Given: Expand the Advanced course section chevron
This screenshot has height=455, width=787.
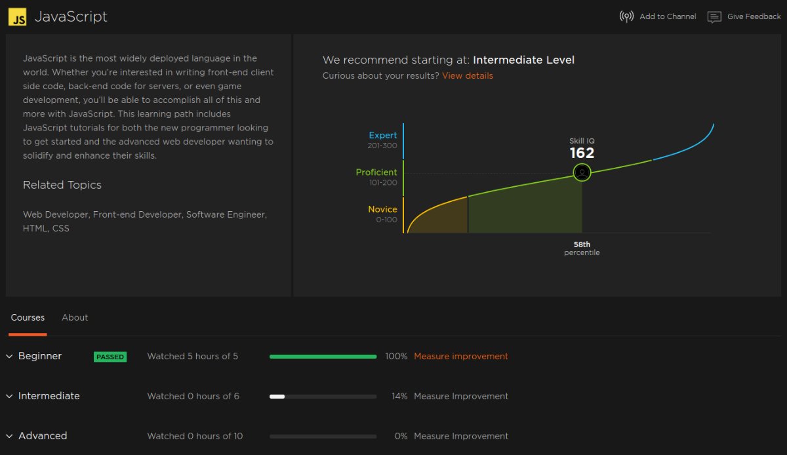Looking at the screenshot, I should pos(9,436).
